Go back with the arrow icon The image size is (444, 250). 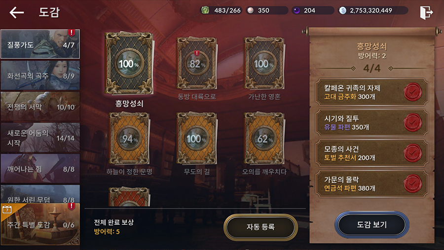pyautogui.click(x=16, y=12)
